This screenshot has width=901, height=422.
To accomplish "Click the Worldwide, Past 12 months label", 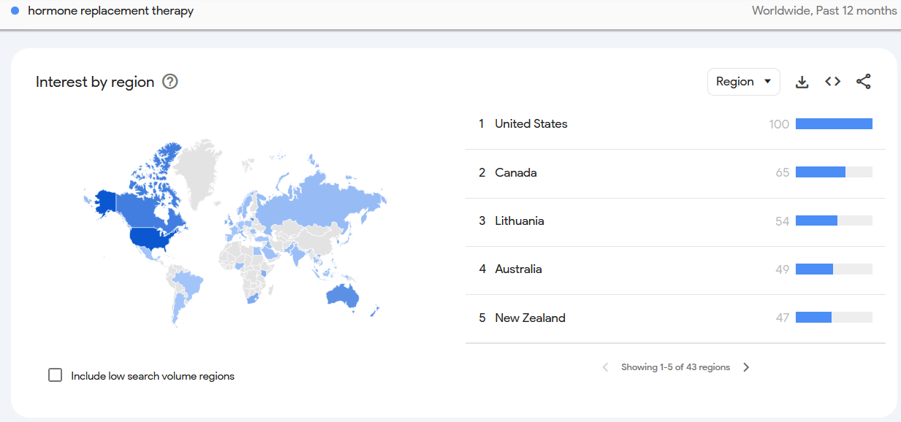I will [x=824, y=11].
